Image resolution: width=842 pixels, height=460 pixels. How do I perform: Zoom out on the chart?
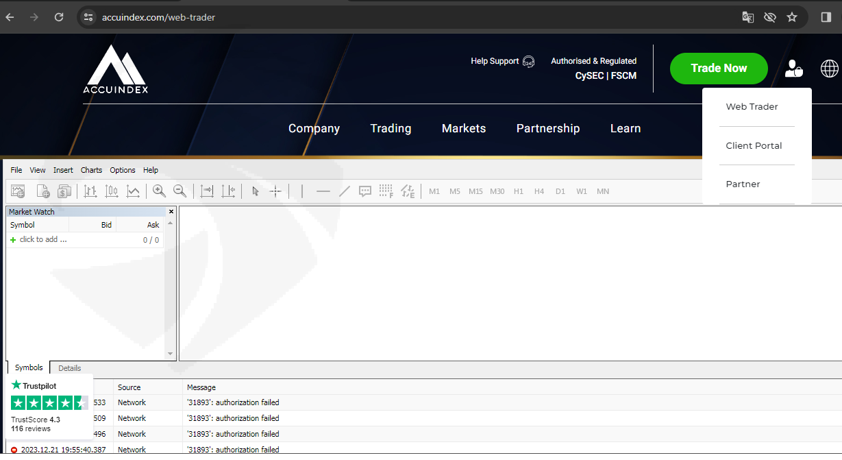(x=179, y=191)
